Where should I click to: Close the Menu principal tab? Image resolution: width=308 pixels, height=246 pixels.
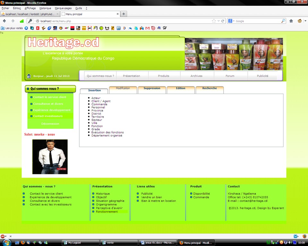[117, 14]
